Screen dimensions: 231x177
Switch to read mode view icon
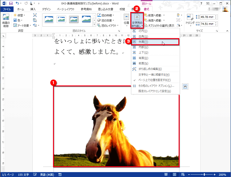tap(166, 175)
